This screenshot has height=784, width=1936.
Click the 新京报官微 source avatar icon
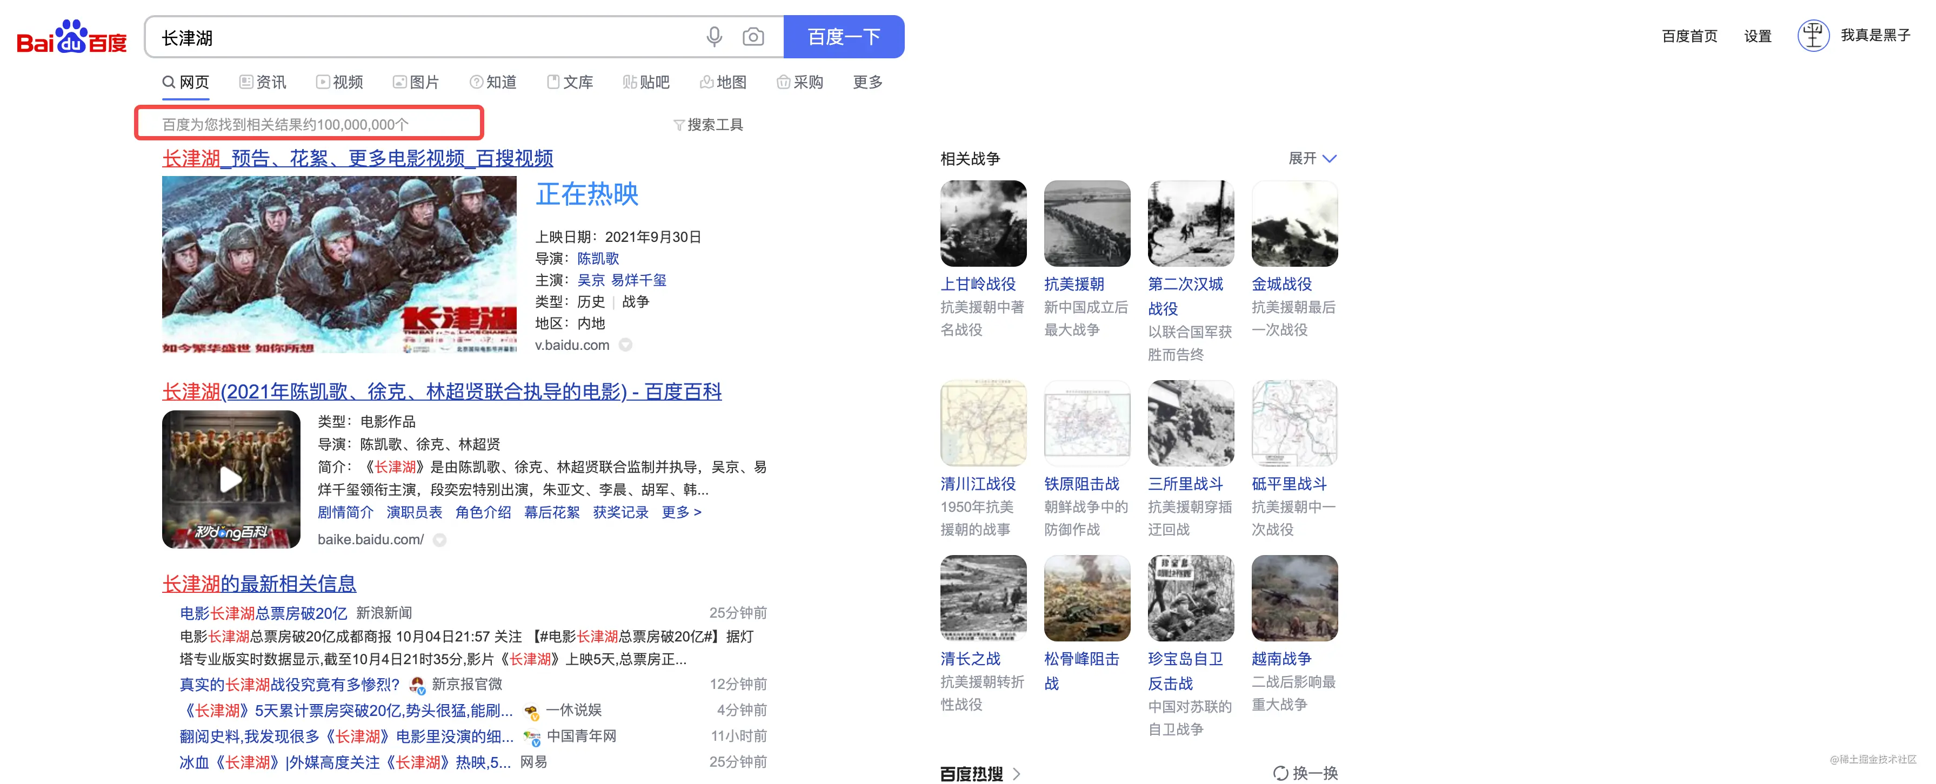click(x=416, y=684)
